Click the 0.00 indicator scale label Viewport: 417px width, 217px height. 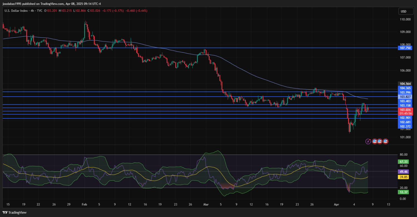pyautogui.click(x=403, y=199)
